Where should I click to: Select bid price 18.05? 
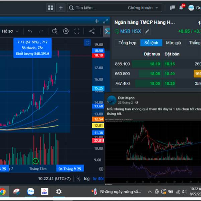(155, 74)
